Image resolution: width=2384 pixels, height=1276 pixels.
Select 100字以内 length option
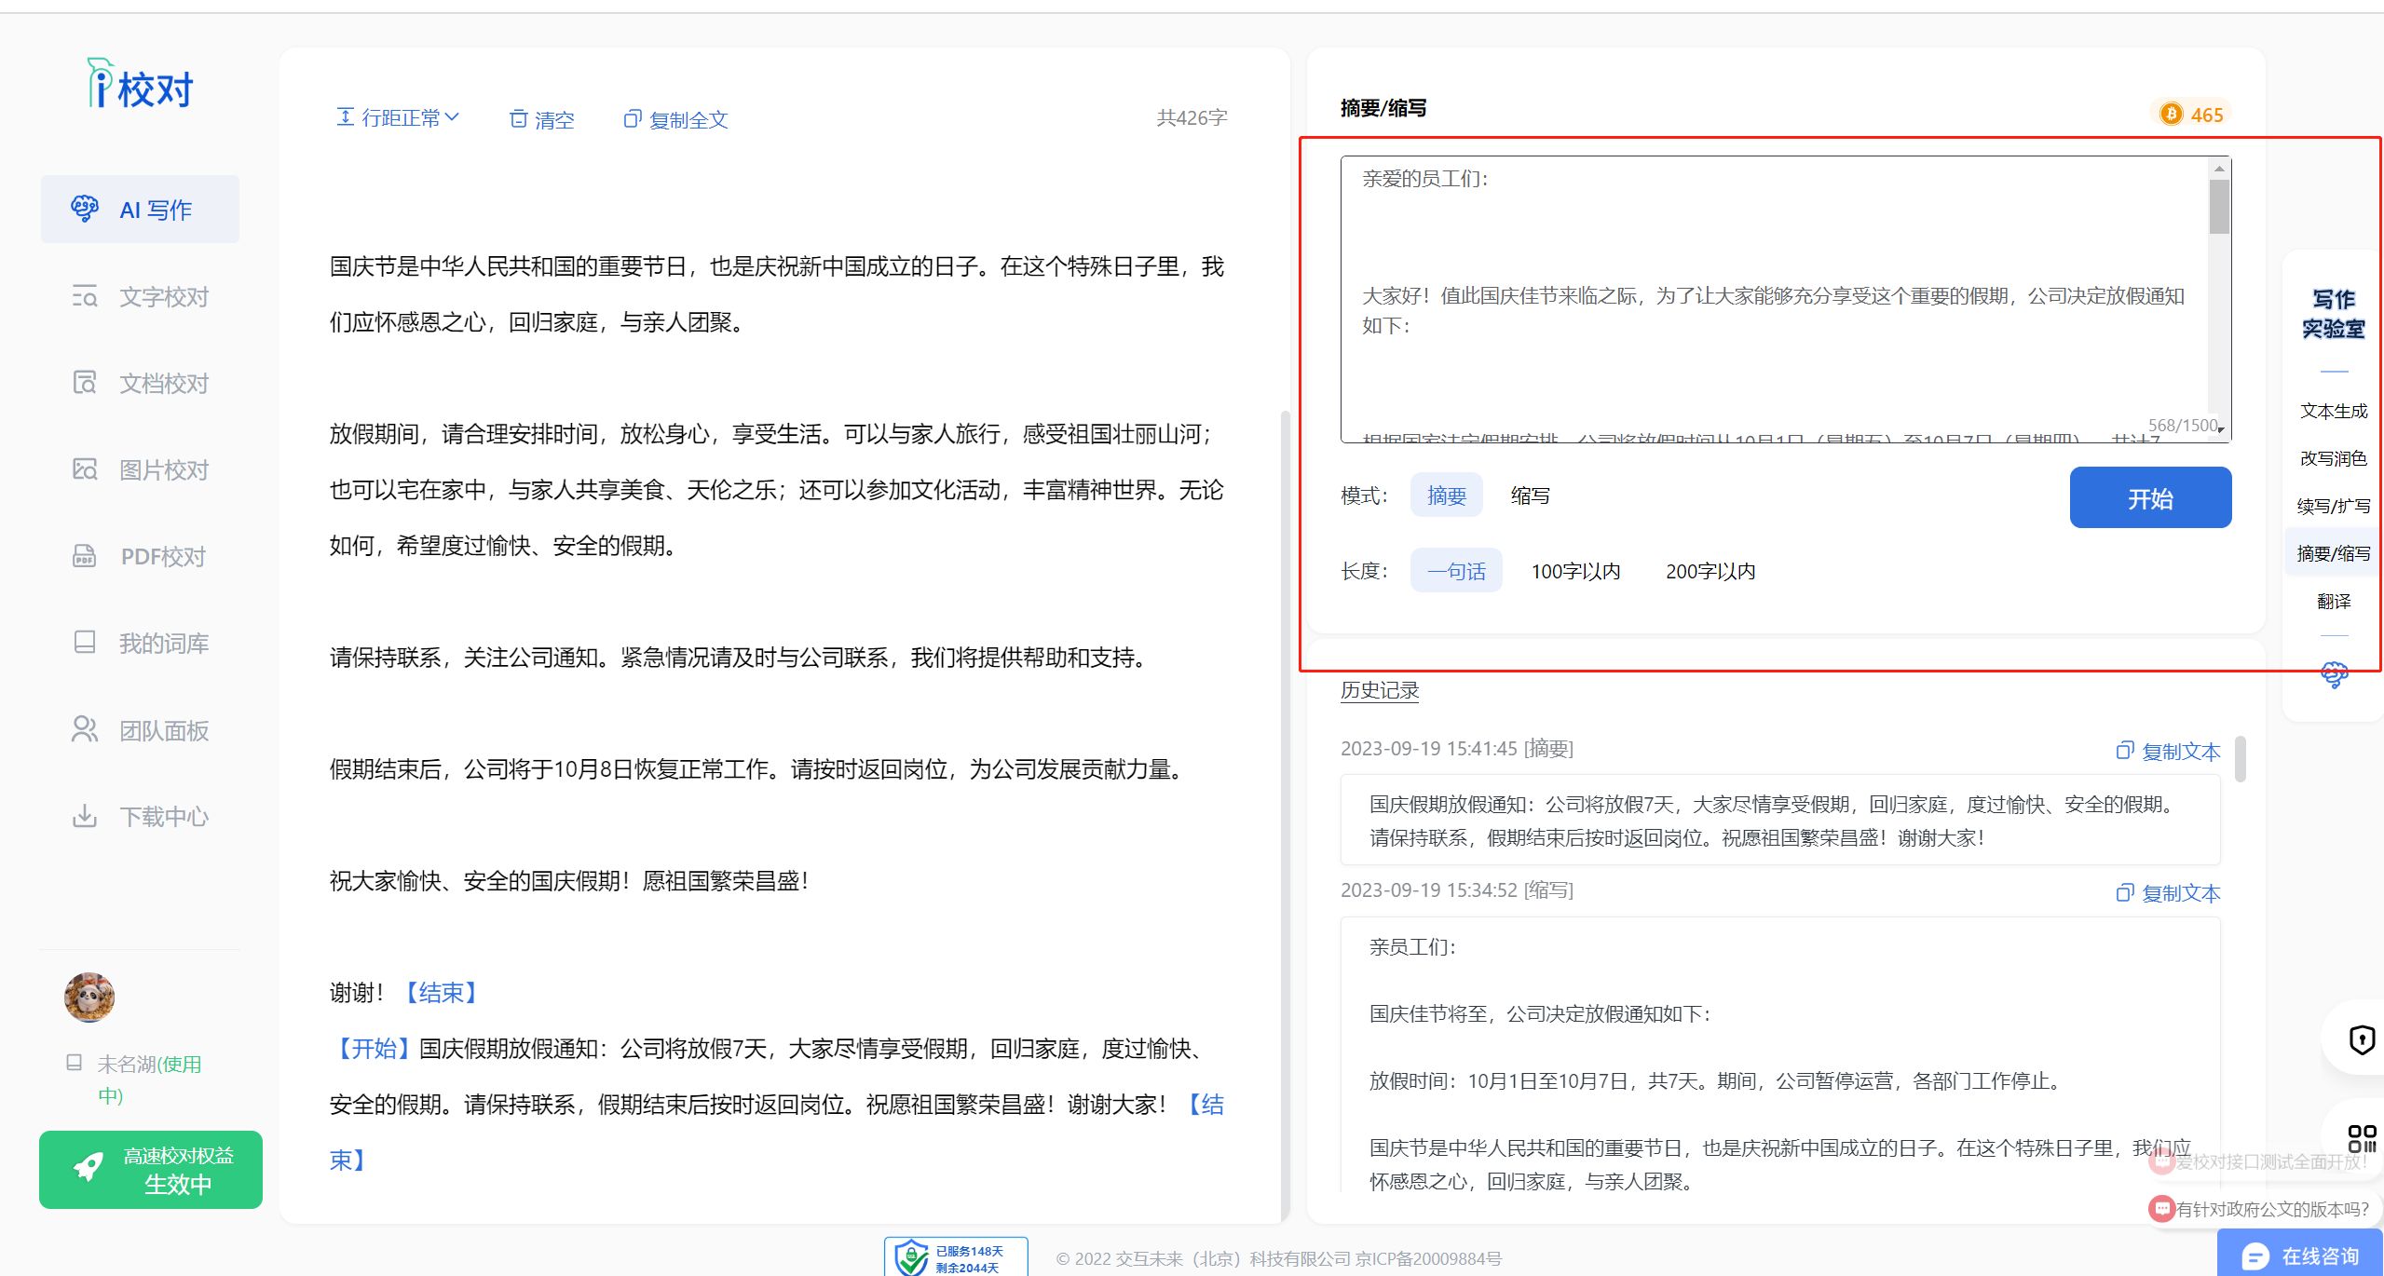coord(1575,571)
